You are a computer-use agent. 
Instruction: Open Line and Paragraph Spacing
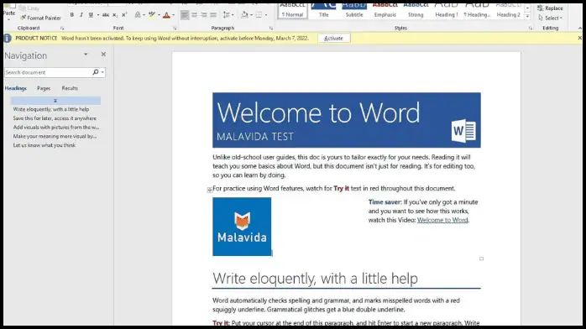pos(226,15)
